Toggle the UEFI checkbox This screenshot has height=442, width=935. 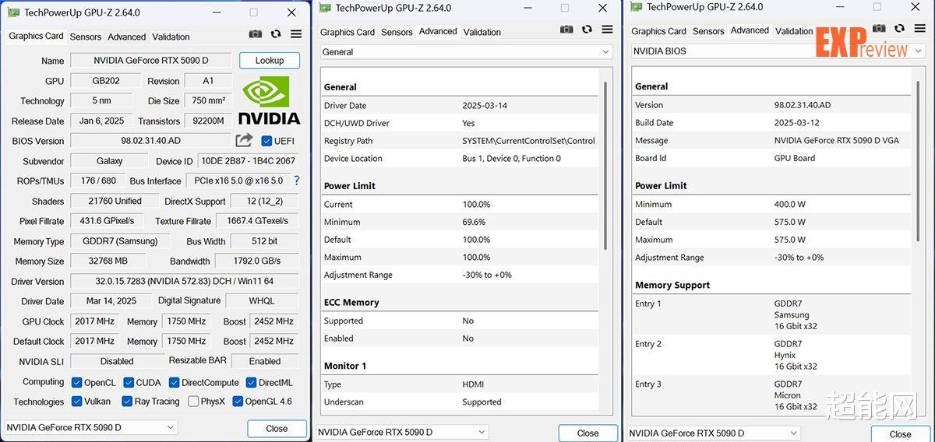coord(266,141)
